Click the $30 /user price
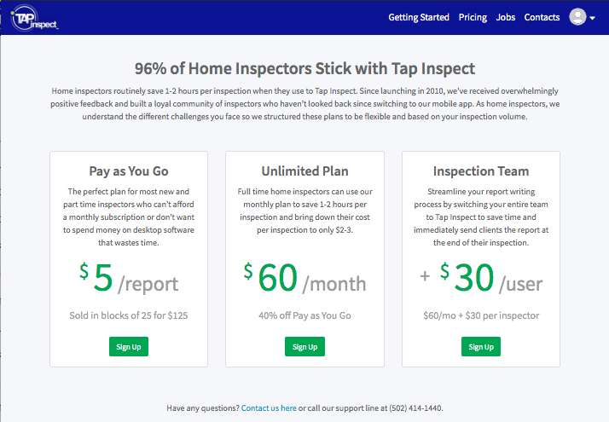 [x=491, y=278]
